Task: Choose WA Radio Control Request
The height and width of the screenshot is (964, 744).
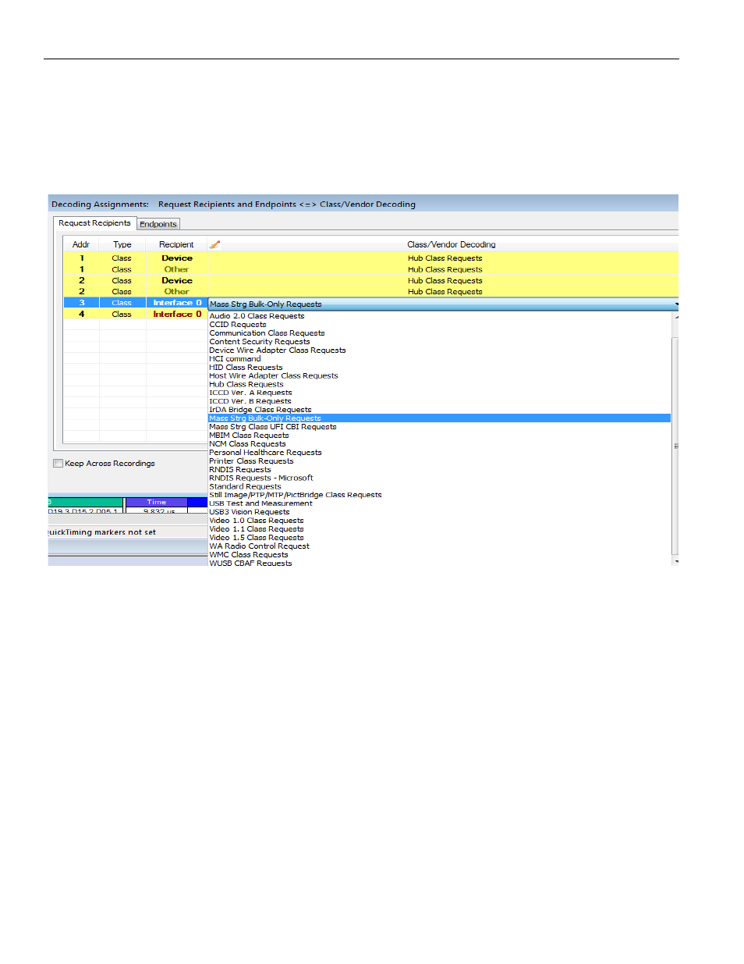Action: pos(259,546)
